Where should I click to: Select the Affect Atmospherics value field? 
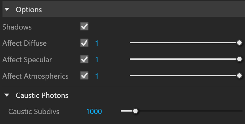click(97, 76)
